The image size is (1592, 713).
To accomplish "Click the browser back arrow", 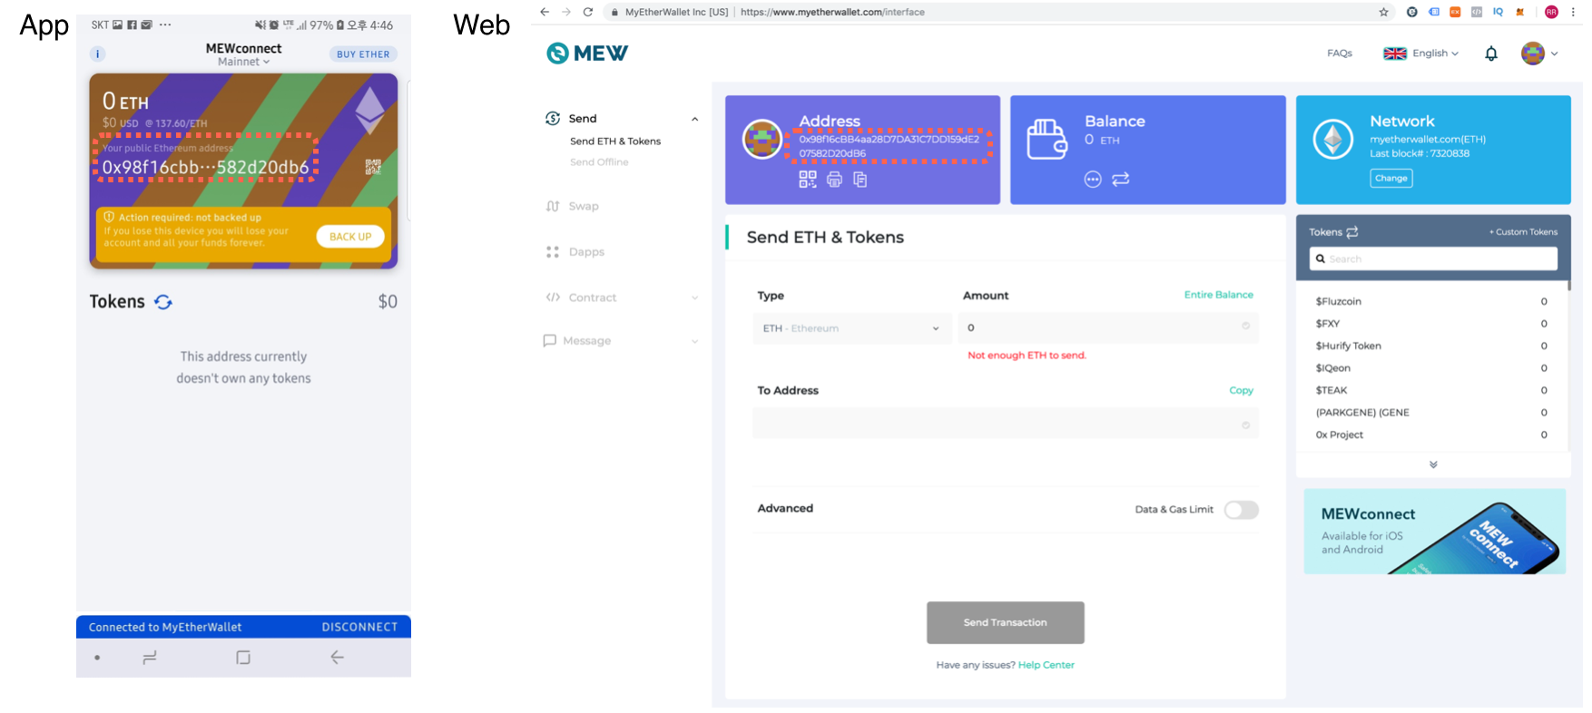I will [545, 12].
